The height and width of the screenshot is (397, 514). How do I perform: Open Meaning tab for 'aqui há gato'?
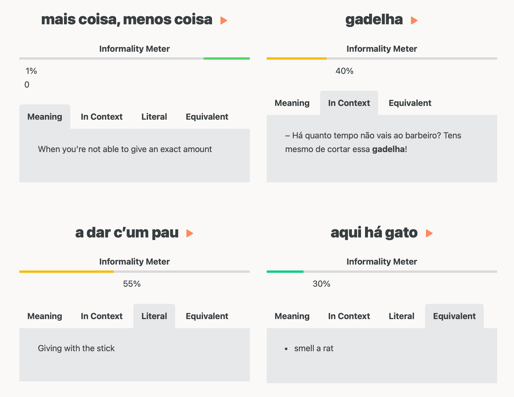coord(292,316)
